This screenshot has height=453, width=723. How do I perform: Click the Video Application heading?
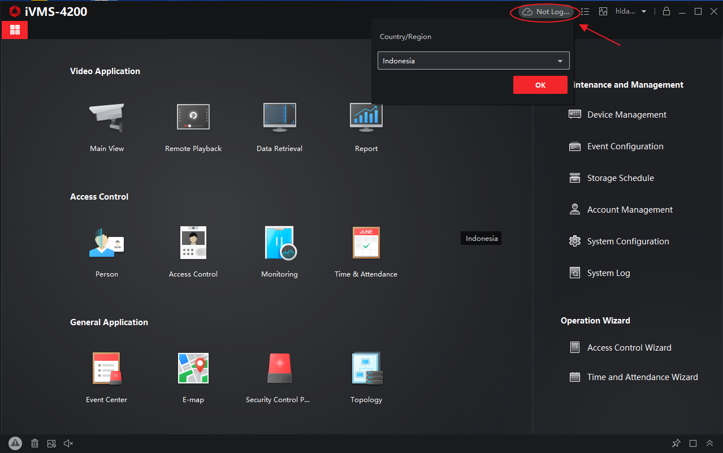point(105,71)
